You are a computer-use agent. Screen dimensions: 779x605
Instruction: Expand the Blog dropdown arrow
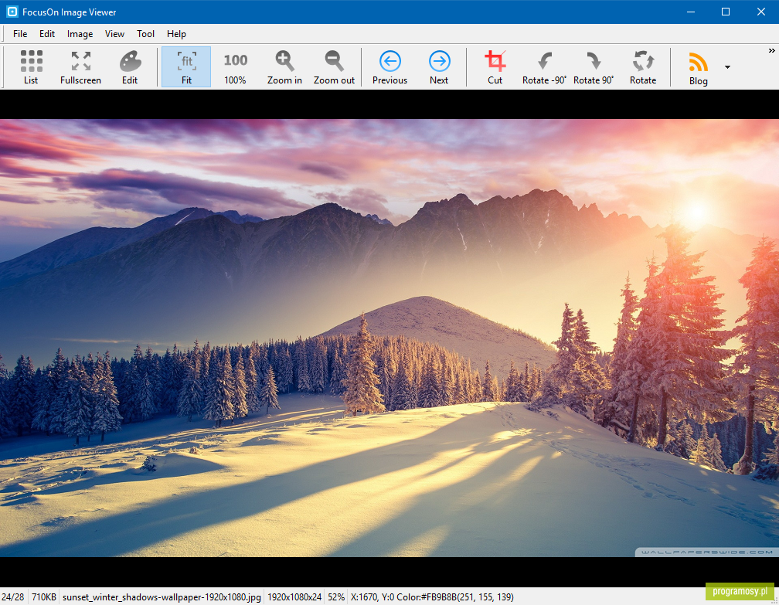pyautogui.click(x=727, y=67)
